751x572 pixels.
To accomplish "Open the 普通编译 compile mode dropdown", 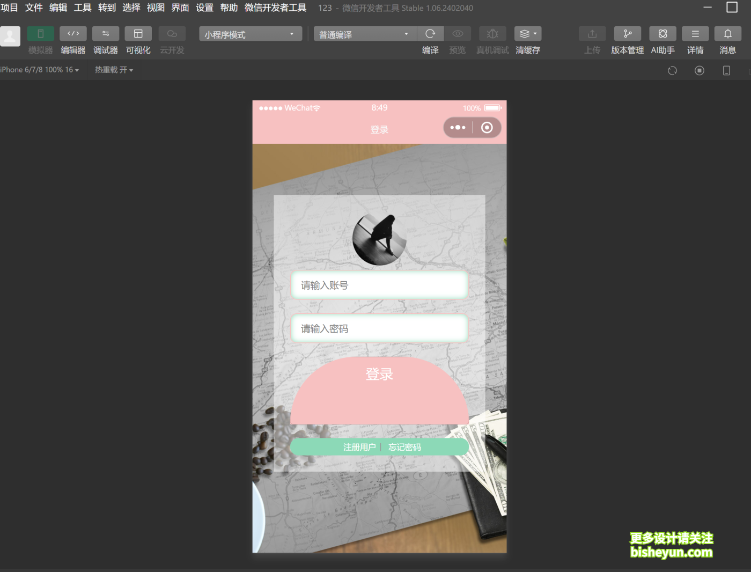I will [365, 34].
